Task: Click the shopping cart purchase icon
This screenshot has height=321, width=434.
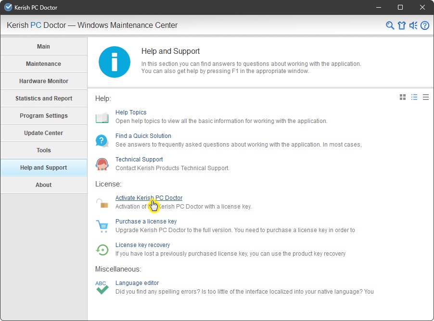Action: point(102,226)
